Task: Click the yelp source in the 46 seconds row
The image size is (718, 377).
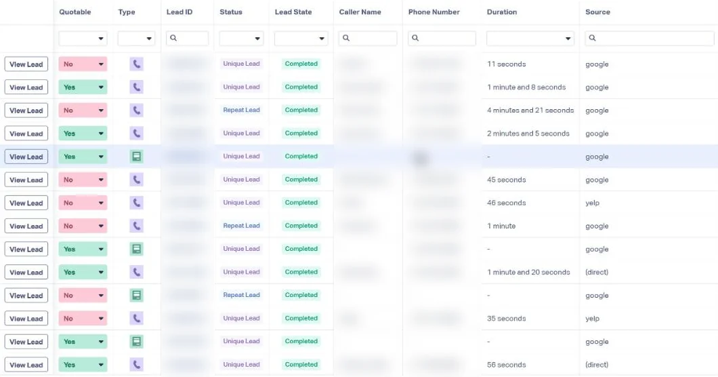Action: coord(593,203)
